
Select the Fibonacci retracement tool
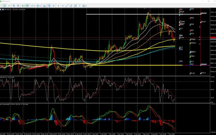pos(75,6)
